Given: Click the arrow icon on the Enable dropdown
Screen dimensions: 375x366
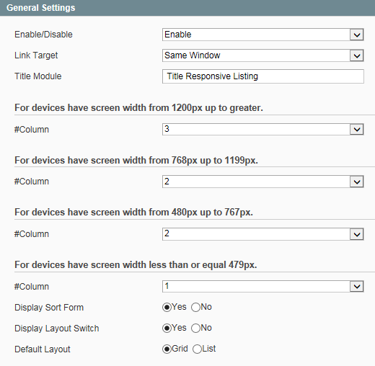Looking at the screenshot, I should [357, 35].
